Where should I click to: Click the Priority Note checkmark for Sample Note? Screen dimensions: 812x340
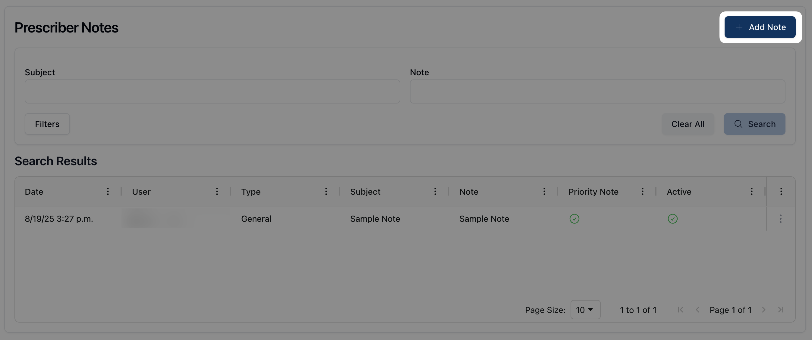[574, 219]
